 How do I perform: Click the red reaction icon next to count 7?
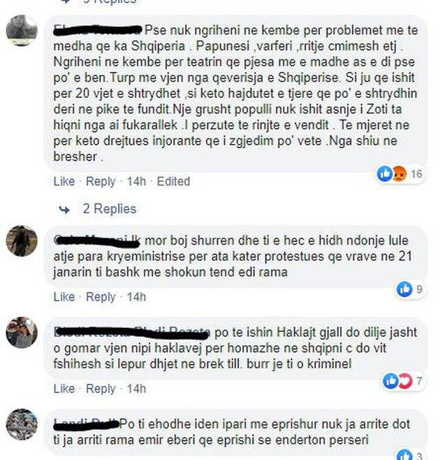click(405, 381)
